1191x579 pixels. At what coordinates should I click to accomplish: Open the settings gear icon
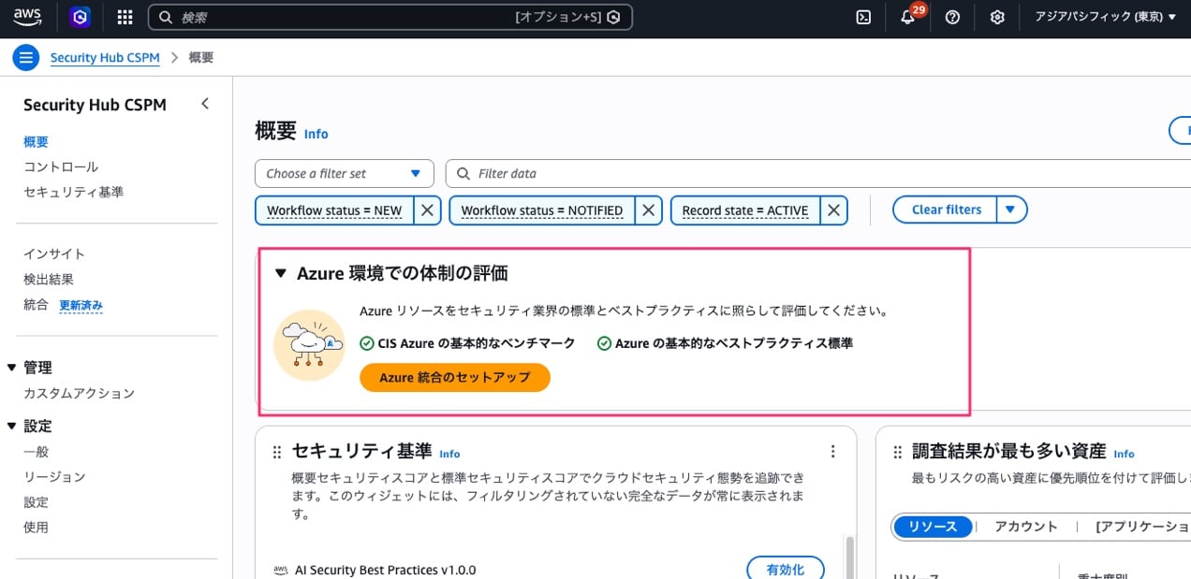[997, 17]
